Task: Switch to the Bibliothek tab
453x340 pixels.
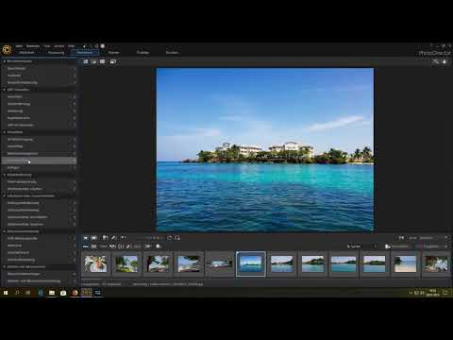Action: pyautogui.click(x=26, y=53)
